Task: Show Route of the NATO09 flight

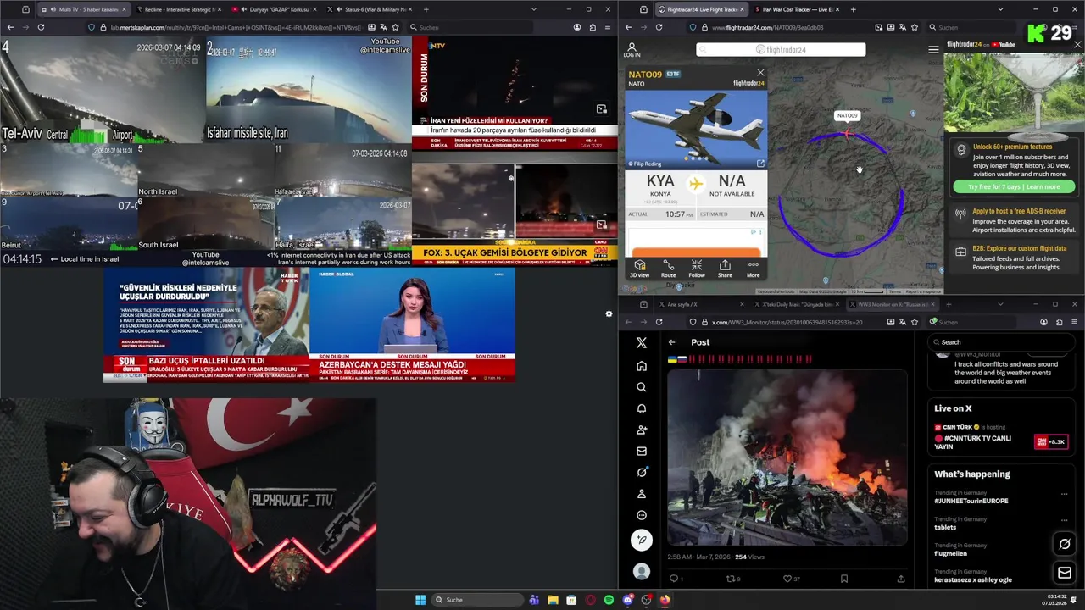Action: pyautogui.click(x=668, y=269)
